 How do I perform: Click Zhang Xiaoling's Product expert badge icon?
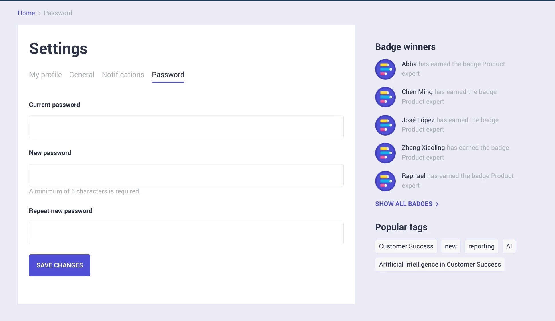385,153
